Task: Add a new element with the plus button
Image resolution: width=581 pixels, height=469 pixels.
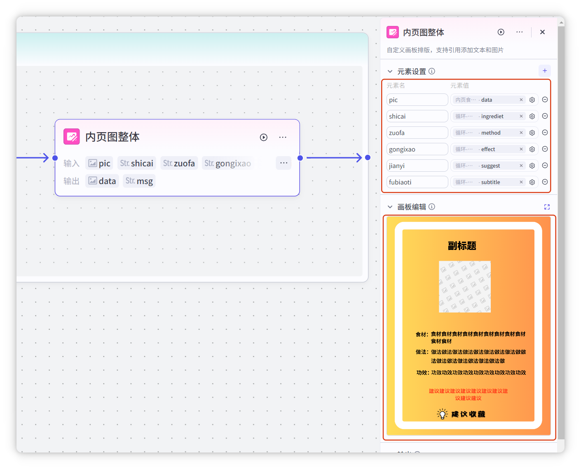Action: [x=545, y=71]
